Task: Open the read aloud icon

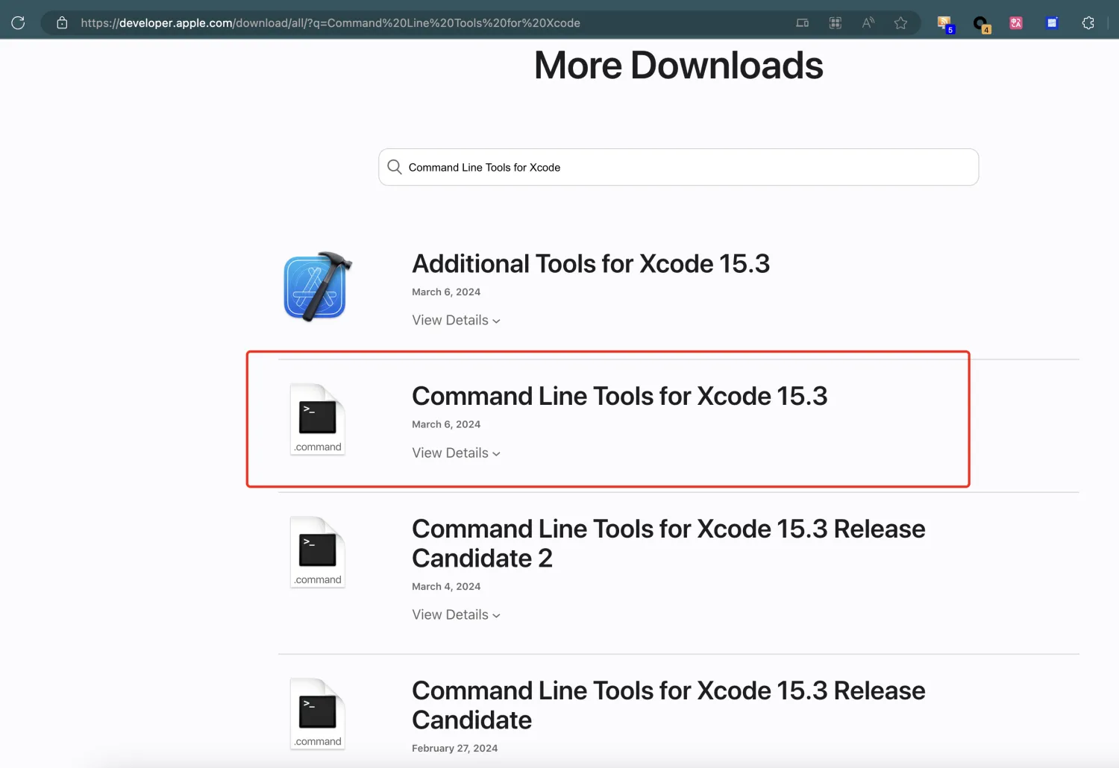Action: [x=868, y=22]
